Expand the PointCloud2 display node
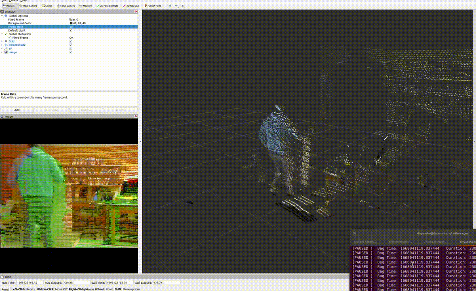This screenshot has width=476, height=291. pos(2,45)
